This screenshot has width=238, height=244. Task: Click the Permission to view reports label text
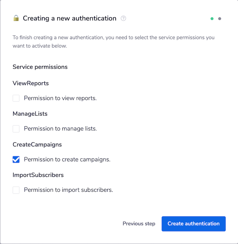61,98
